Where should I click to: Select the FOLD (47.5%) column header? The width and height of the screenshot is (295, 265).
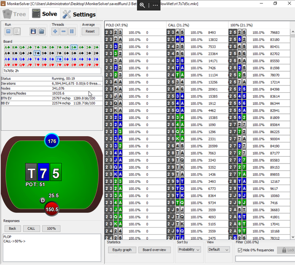coord(135,25)
